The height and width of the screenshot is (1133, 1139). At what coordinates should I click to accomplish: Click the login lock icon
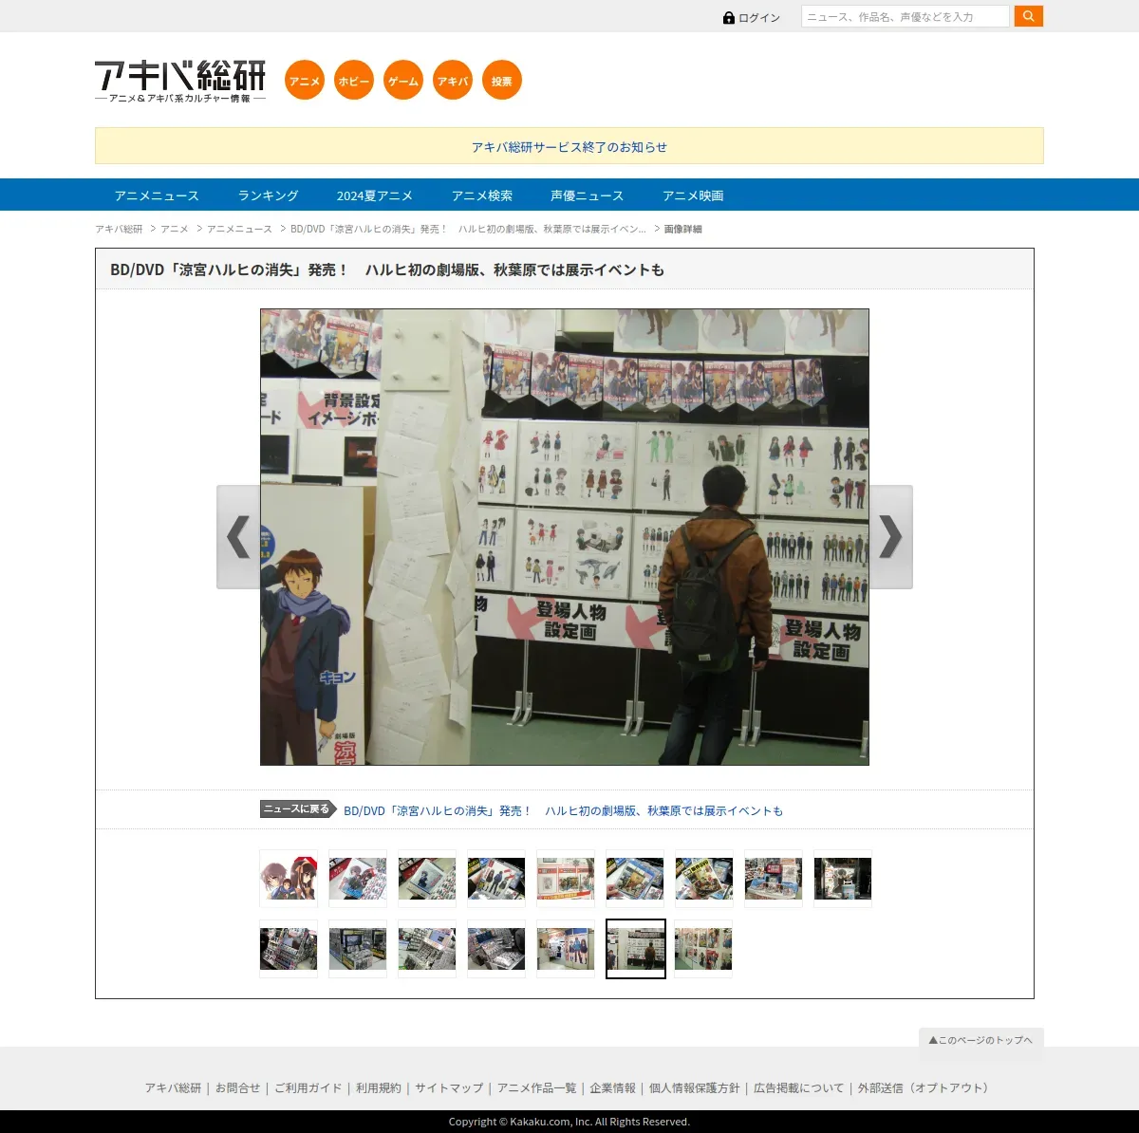pyautogui.click(x=729, y=18)
